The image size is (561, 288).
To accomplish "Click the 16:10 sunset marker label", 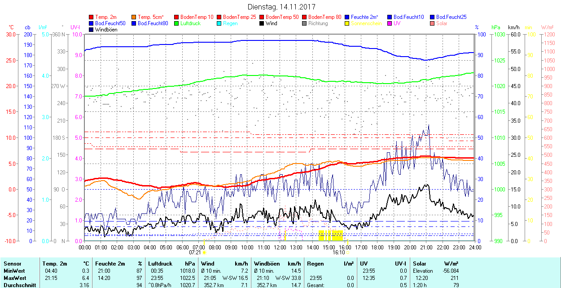I will [x=339, y=253].
